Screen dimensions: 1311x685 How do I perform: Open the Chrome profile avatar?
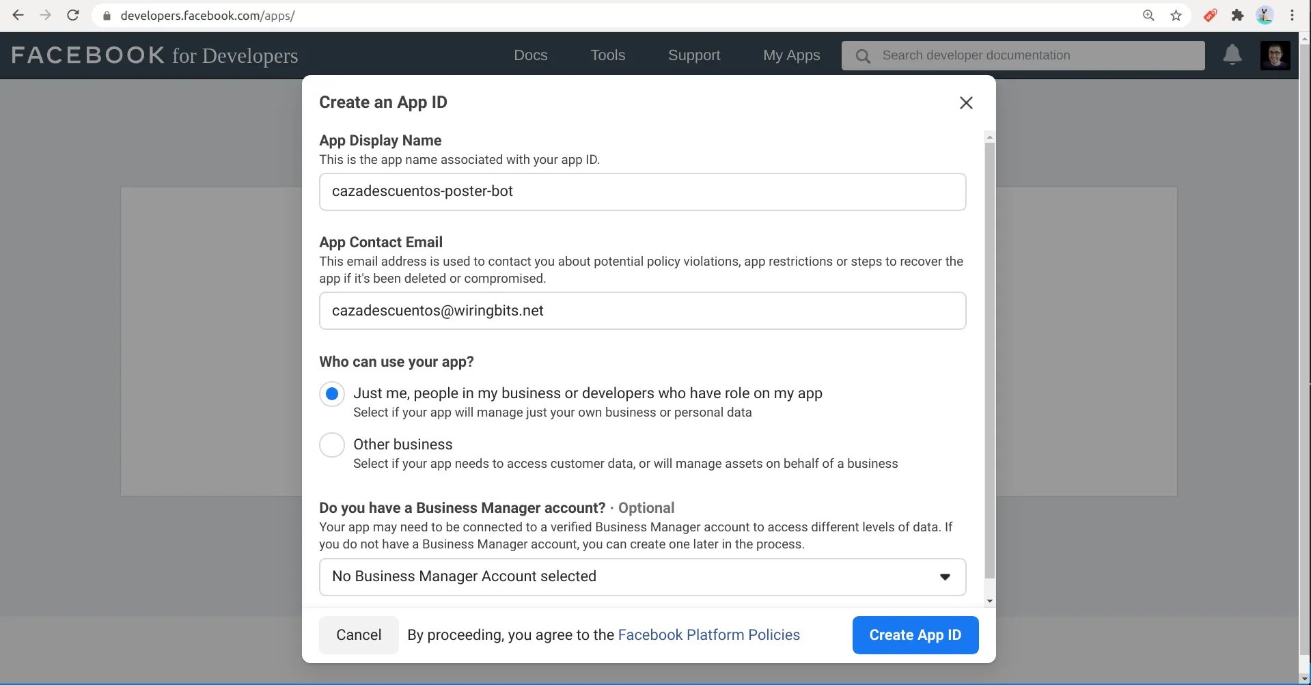(1265, 15)
